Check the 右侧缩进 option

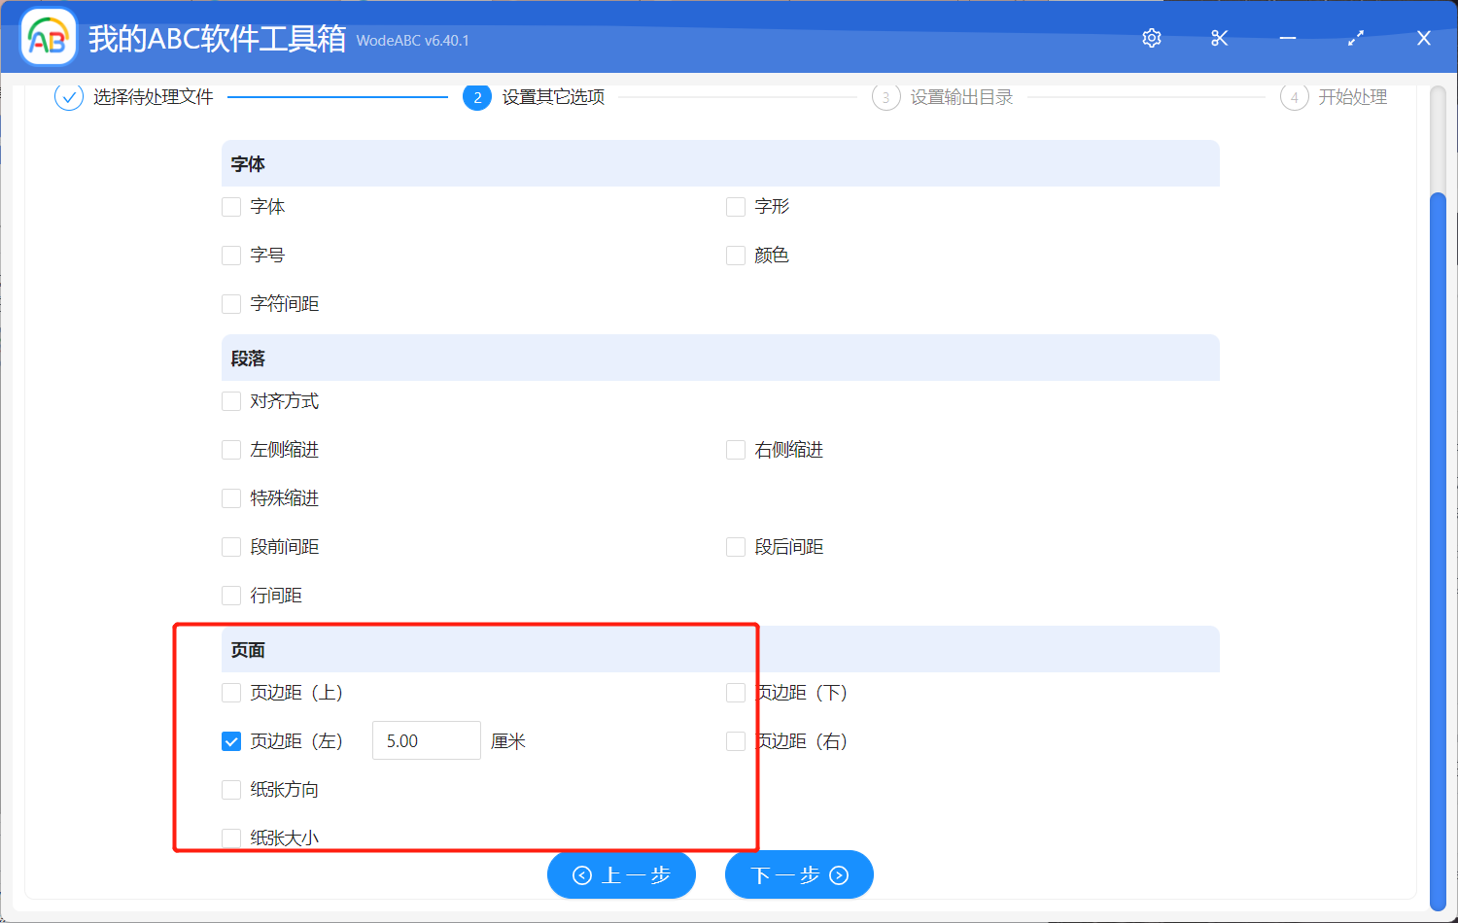(x=735, y=449)
